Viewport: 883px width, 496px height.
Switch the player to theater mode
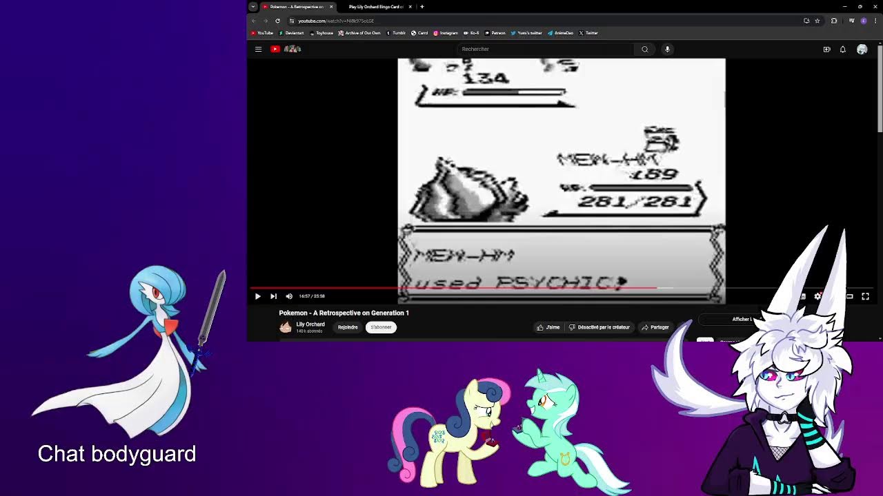click(x=849, y=296)
